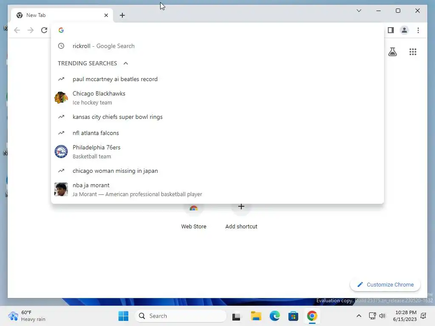Collapse the Trending Searches section

[126, 64]
